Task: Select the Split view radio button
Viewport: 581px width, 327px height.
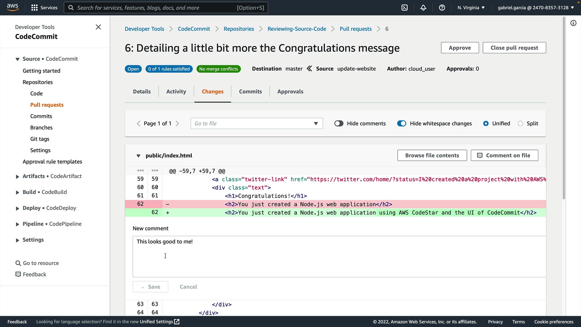Action: tap(520, 124)
